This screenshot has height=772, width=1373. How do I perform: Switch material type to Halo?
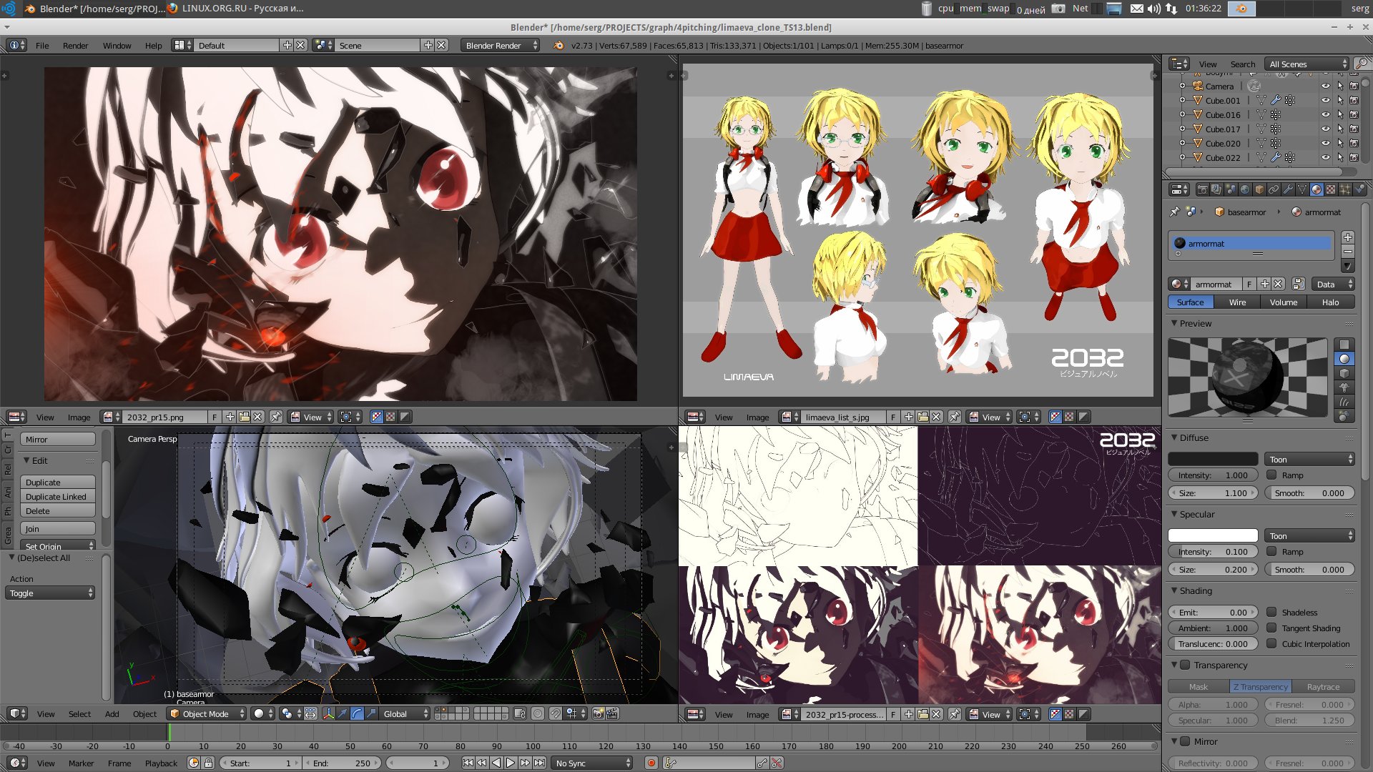tap(1330, 302)
